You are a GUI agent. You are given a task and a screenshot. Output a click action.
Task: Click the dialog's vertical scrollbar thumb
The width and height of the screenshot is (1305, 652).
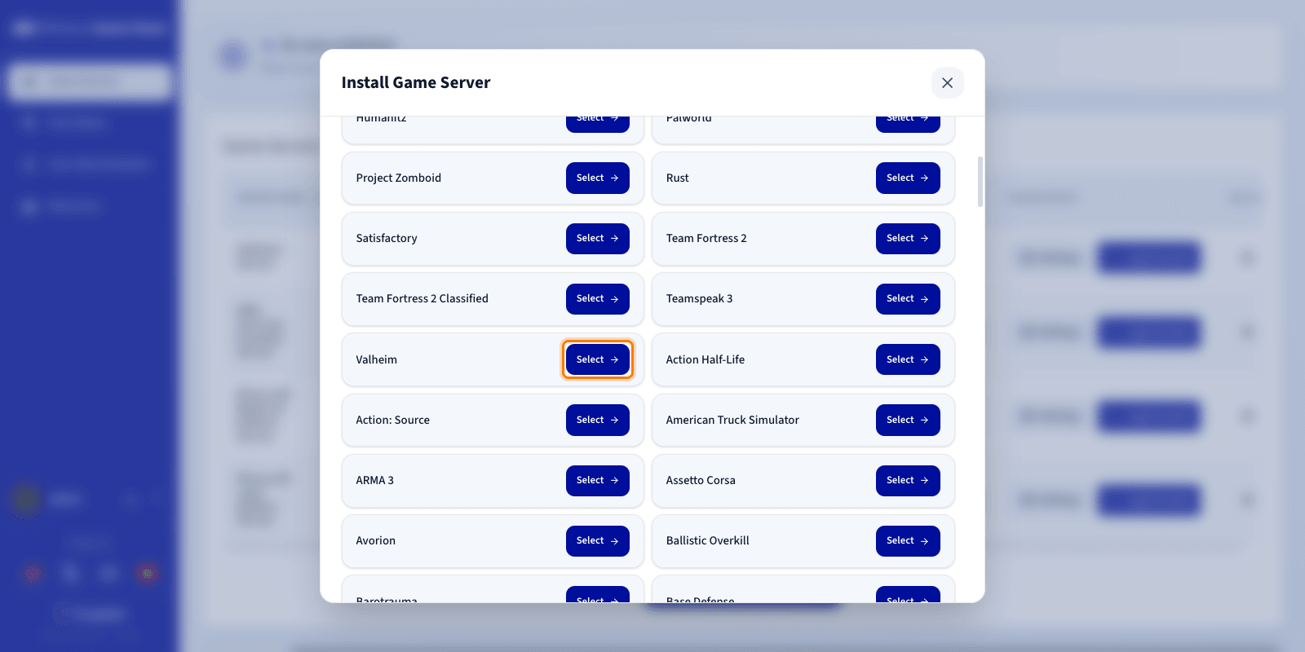click(980, 182)
